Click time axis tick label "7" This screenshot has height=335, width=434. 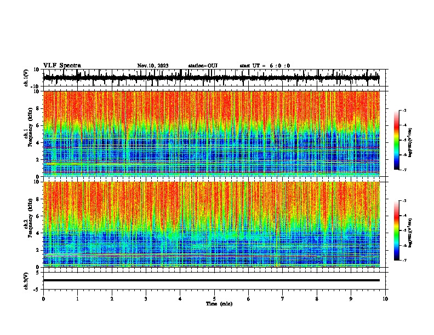coord(283,299)
